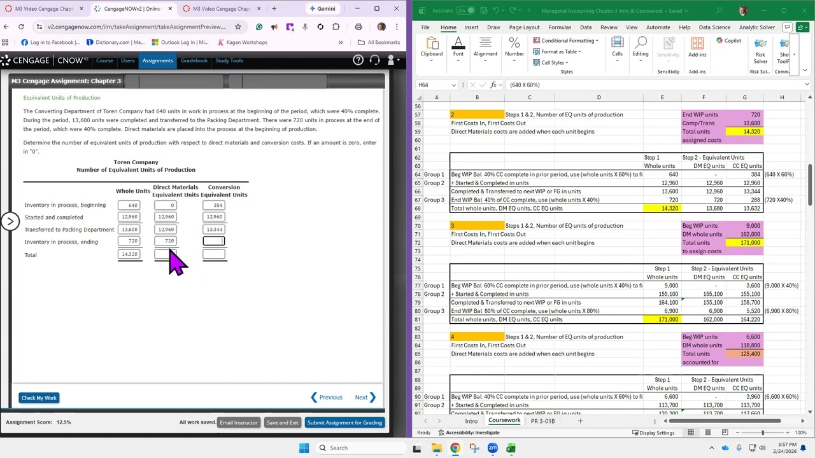Open the Chrome apps grid icon
Image resolution: width=815 pixels, height=458 pixels.
pos(6,43)
